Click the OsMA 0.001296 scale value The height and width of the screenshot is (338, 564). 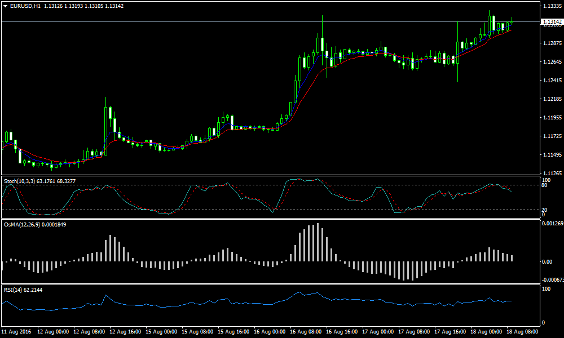[552, 224]
